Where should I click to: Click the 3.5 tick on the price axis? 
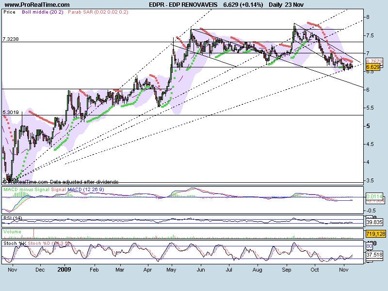[x=370, y=180]
